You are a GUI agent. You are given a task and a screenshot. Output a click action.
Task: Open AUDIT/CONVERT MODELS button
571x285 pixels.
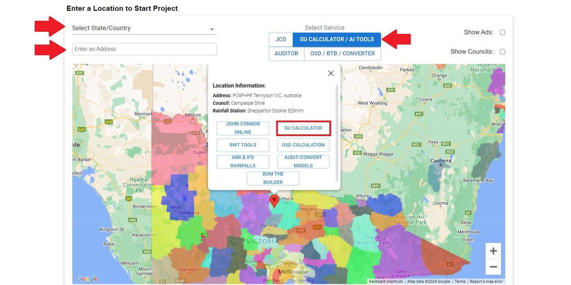(303, 162)
